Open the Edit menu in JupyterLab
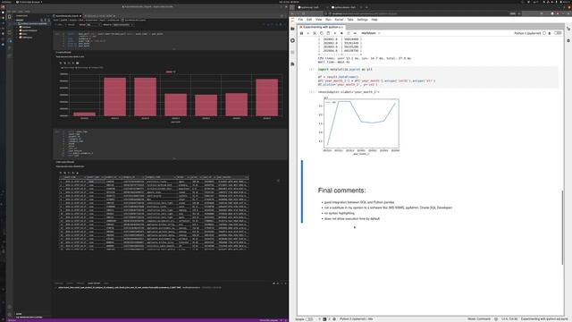Image resolution: width=572 pixels, height=322 pixels. tap(309, 20)
